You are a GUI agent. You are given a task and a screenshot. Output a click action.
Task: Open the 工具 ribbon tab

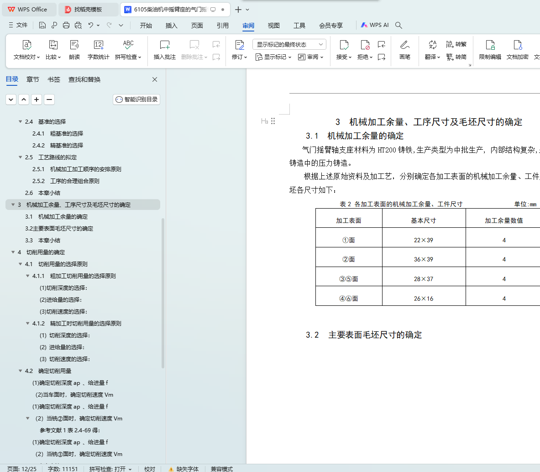point(299,26)
